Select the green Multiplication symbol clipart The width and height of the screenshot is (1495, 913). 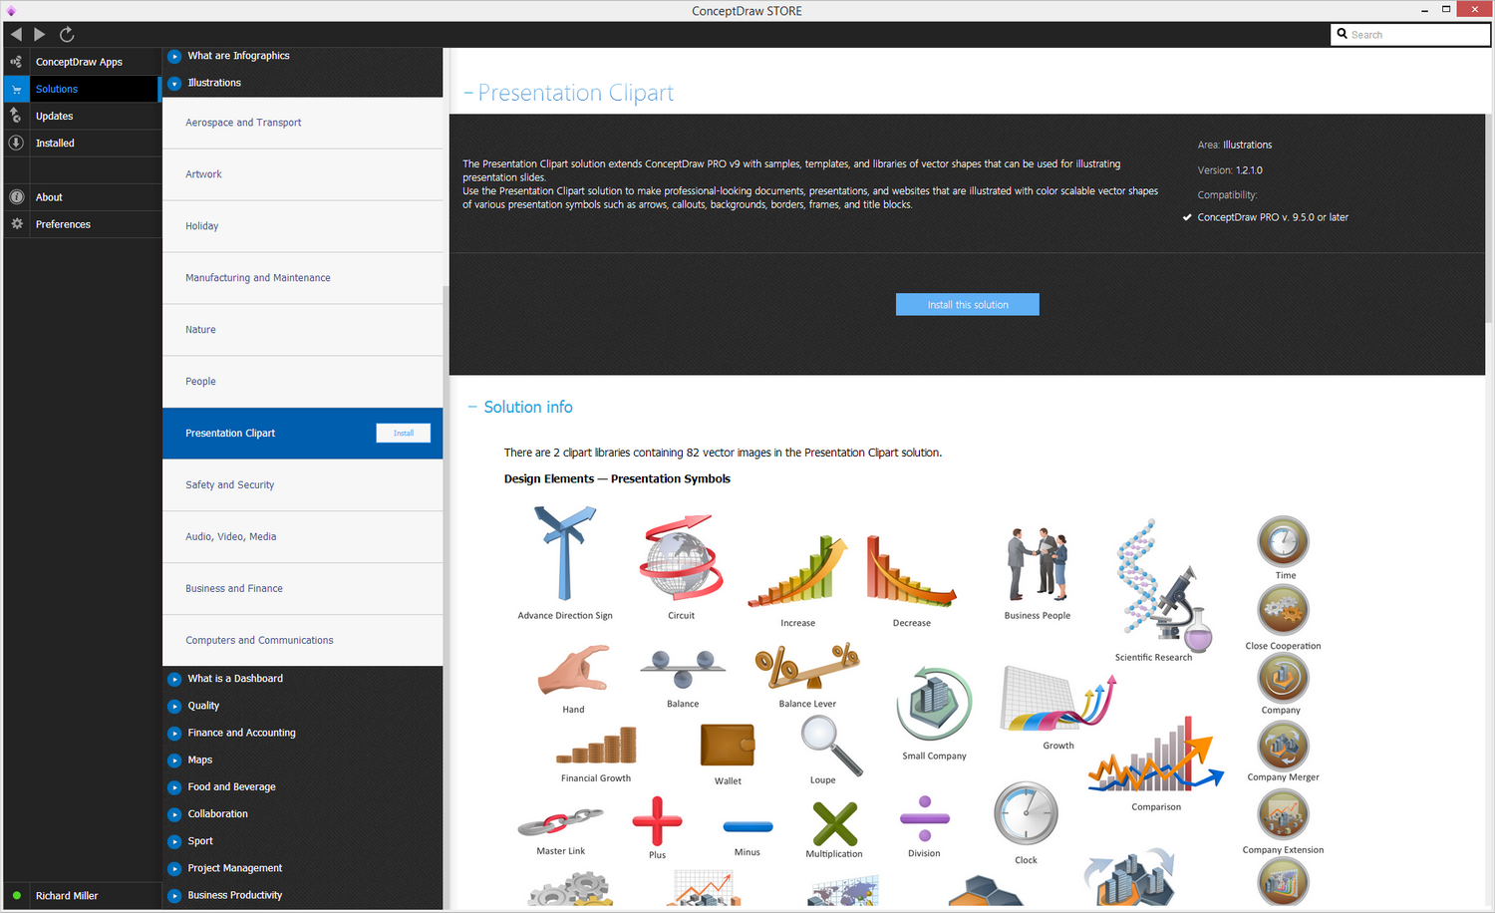[x=835, y=823]
